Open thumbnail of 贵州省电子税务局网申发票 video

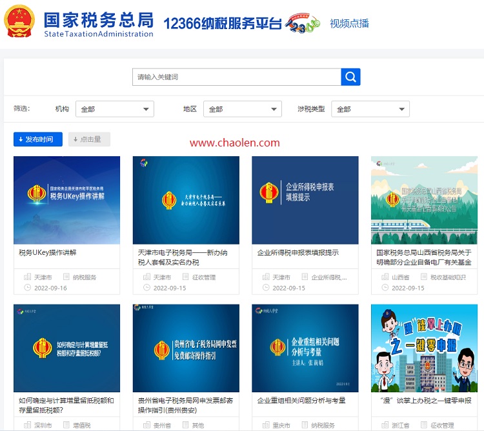tap(186, 348)
